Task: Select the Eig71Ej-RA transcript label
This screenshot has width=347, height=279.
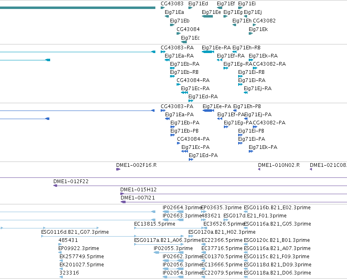Action: pos(258,89)
